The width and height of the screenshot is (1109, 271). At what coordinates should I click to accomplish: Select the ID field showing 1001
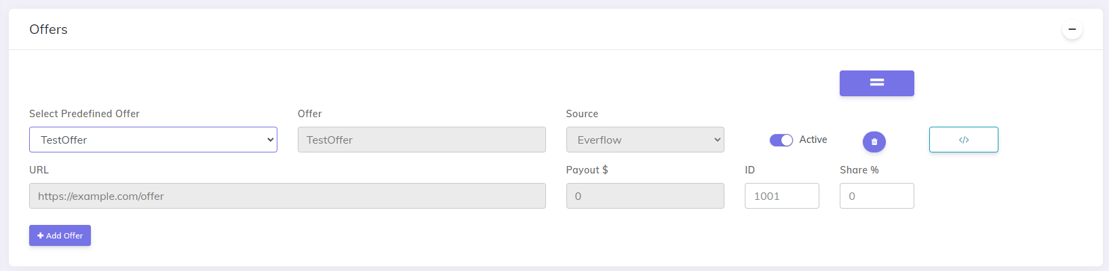tap(781, 196)
